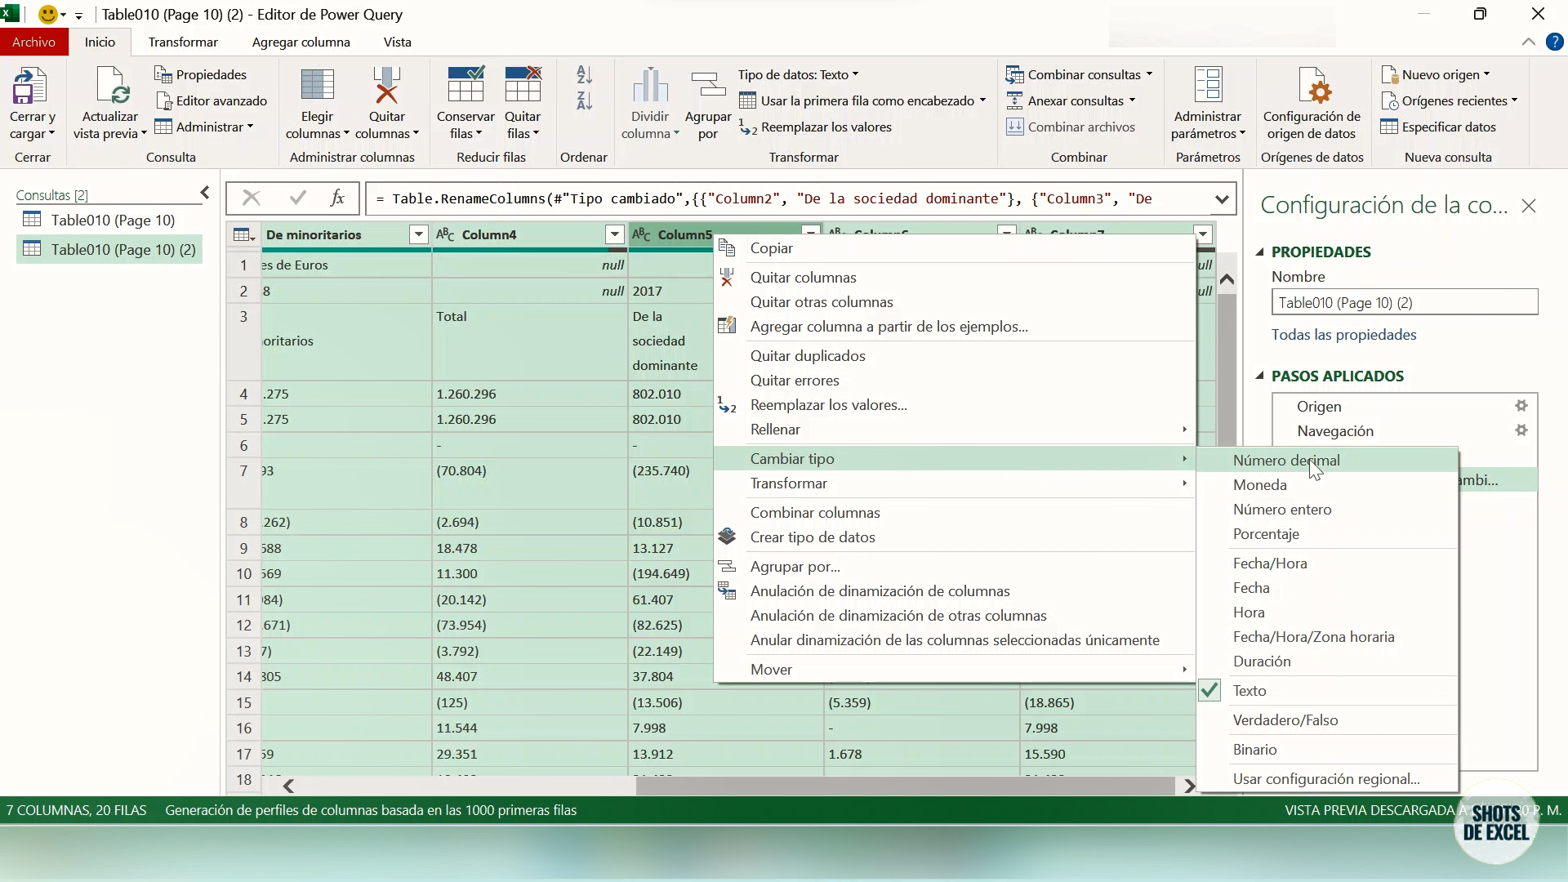Click the horizontal scrollbar right arrow
This screenshot has width=1568, height=882.
click(x=1189, y=786)
